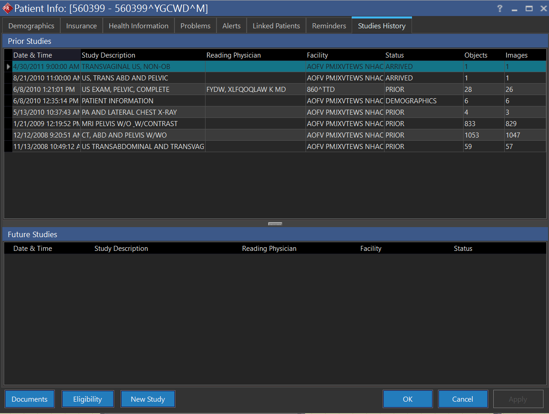Go to the Health Information tab
Viewport: 549px width, 414px height.
pyautogui.click(x=138, y=26)
